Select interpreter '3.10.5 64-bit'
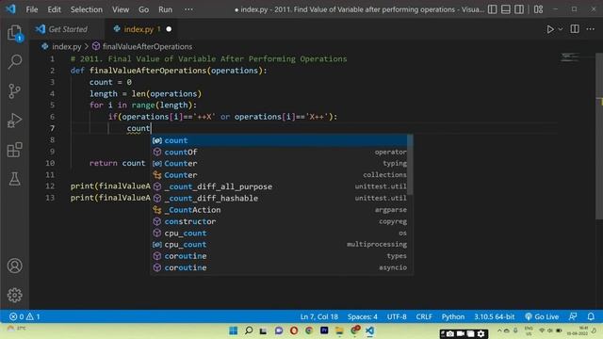The height and width of the screenshot is (339, 603). coord(494,316)
